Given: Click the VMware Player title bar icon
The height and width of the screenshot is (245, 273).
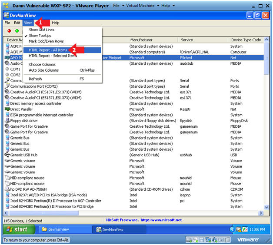Looking at the screenshot, I should tap(6, 6).
